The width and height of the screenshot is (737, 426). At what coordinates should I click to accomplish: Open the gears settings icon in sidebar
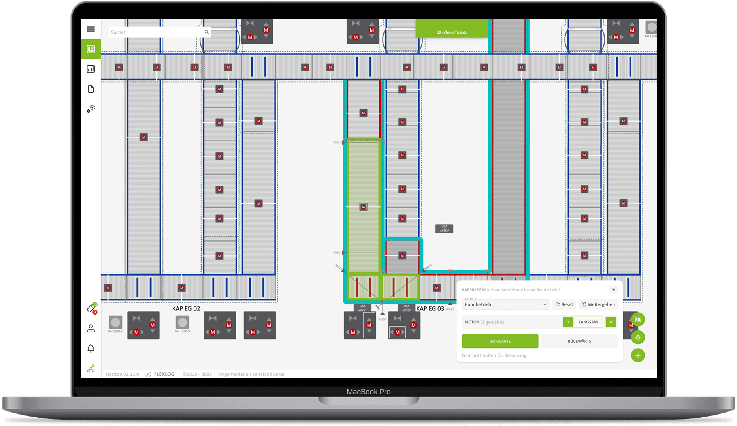pos(91,109)
